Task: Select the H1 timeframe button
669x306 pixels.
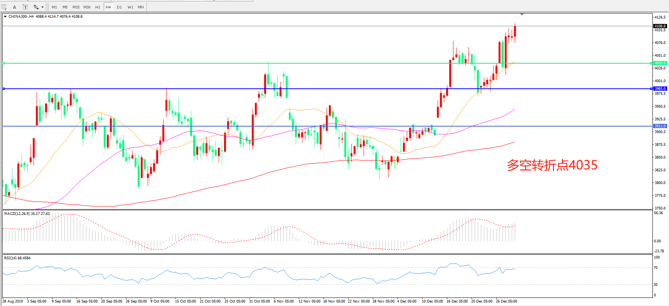Action: click(98, 7)
